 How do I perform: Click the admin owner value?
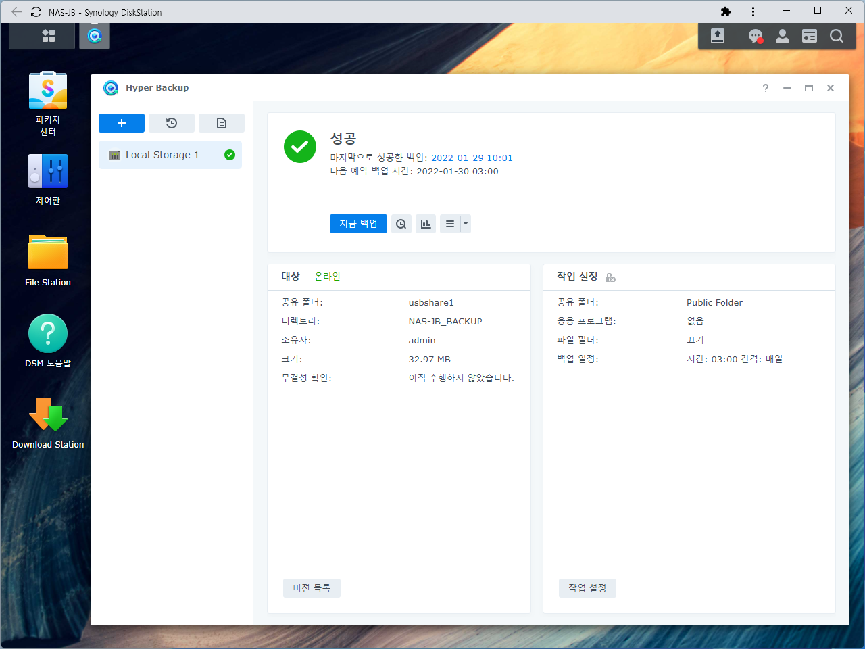tap(422, 340)
